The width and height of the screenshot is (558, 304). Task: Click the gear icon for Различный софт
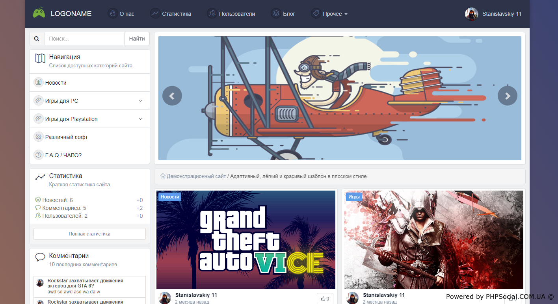[38, 137]
